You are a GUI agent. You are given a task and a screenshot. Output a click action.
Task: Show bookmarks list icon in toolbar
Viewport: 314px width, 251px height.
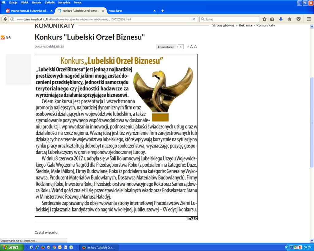272,19
